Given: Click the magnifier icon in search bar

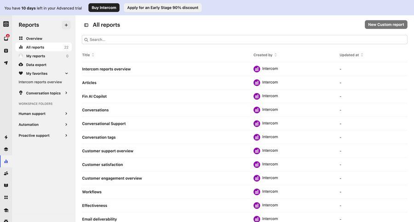Looking at the screenshot, I should tap(86, 40).
